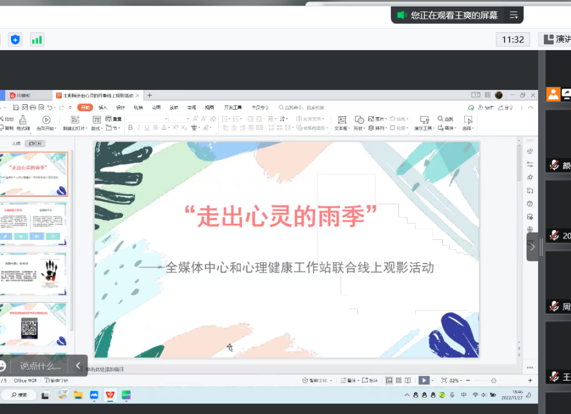The height and width of the screenshot is (414, 571).
Task: Select the second slide thumbnail
Action: pos(35,224)
